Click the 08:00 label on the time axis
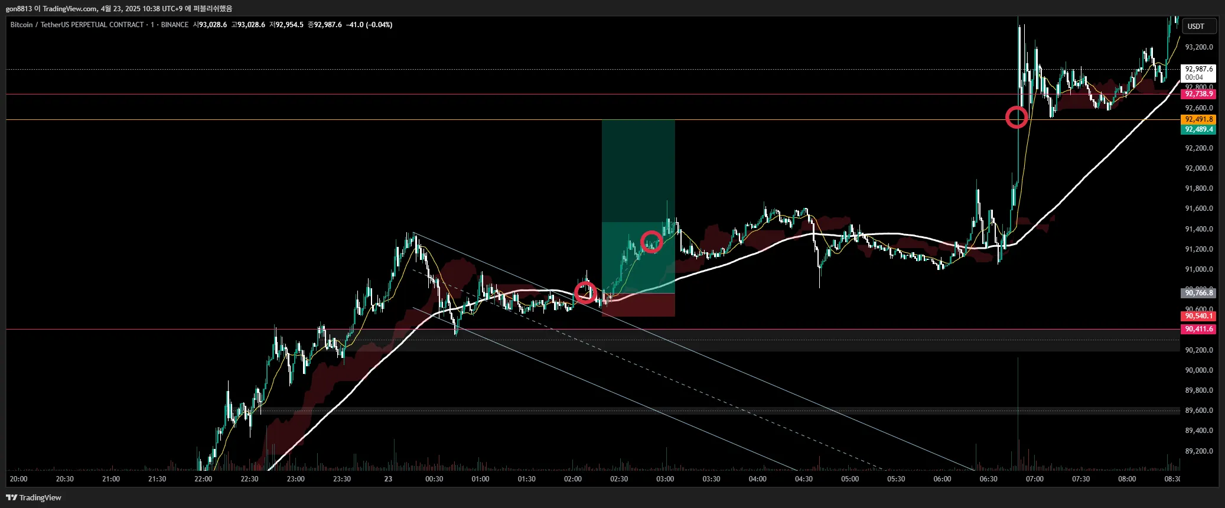 (1127, 479)
